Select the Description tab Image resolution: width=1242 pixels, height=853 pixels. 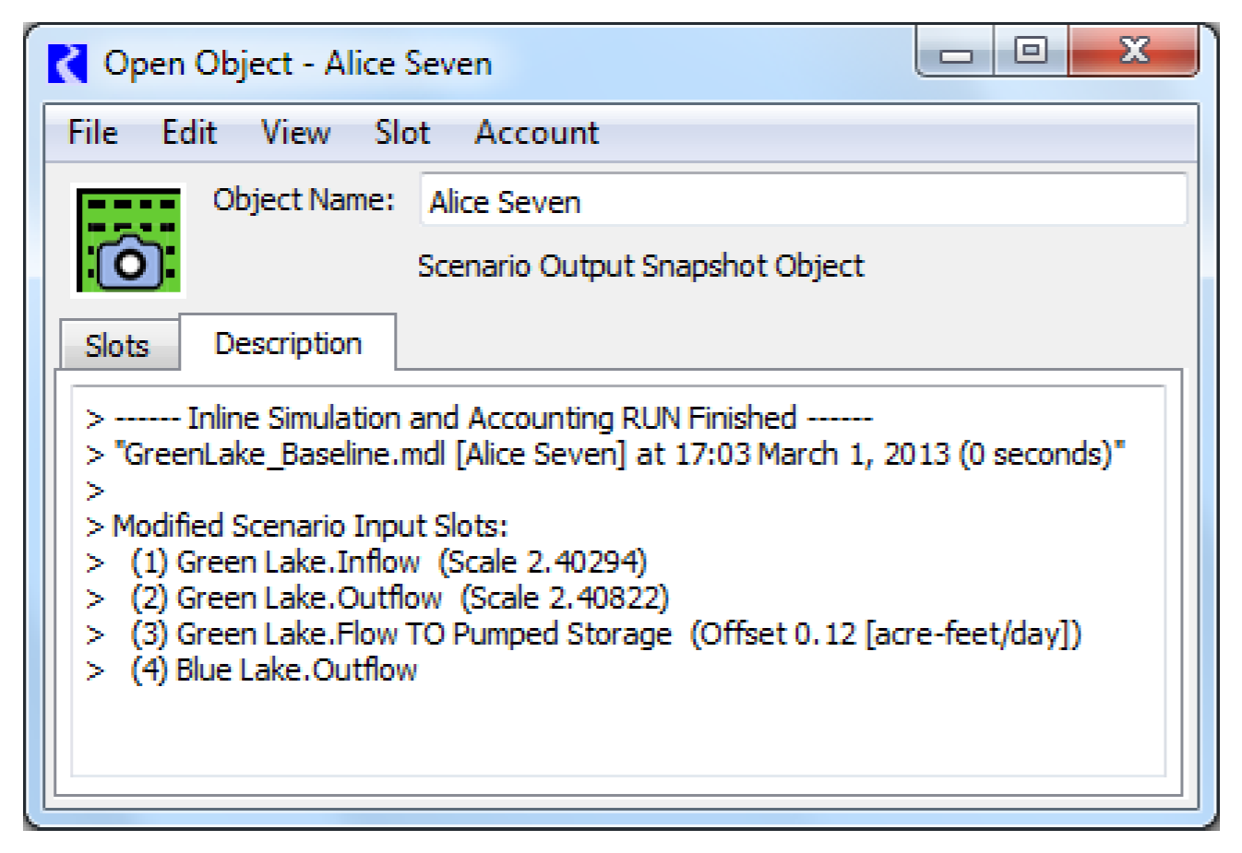(288, 344)
